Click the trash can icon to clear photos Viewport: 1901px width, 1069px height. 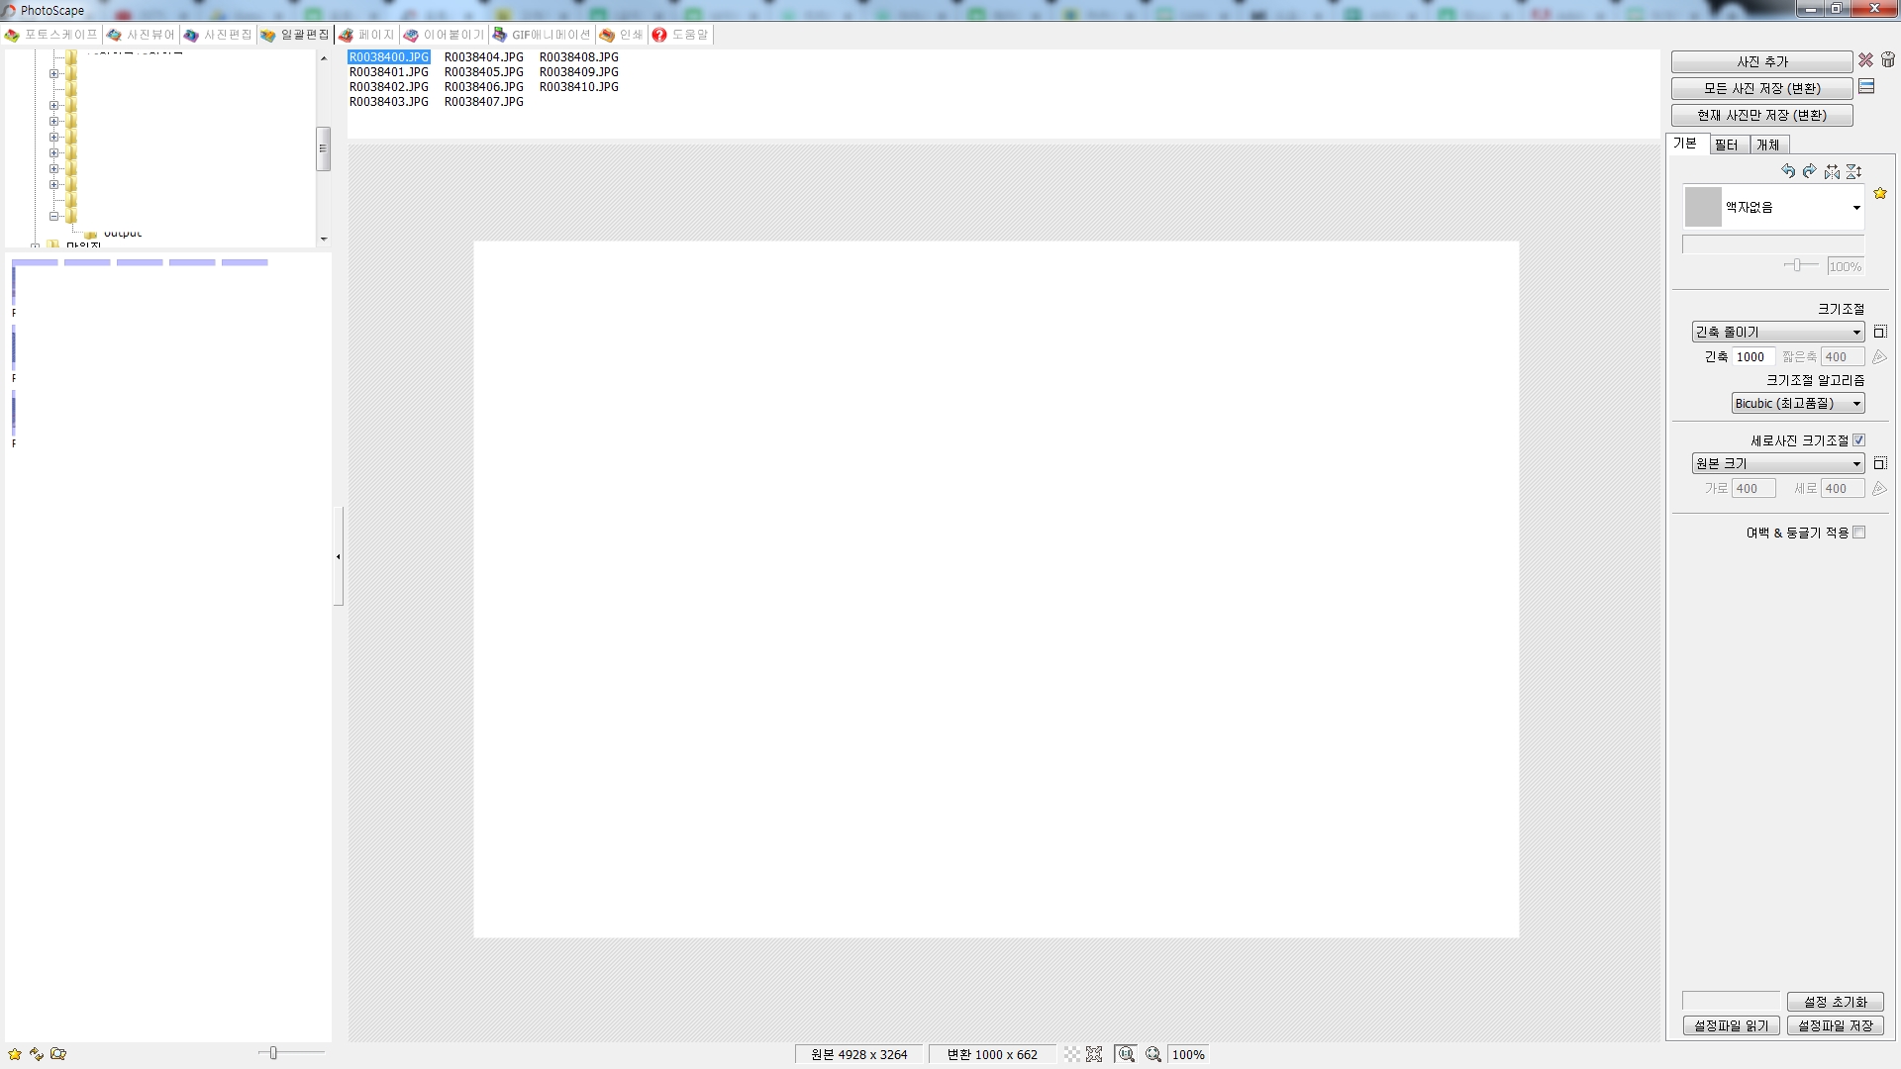1888,60
